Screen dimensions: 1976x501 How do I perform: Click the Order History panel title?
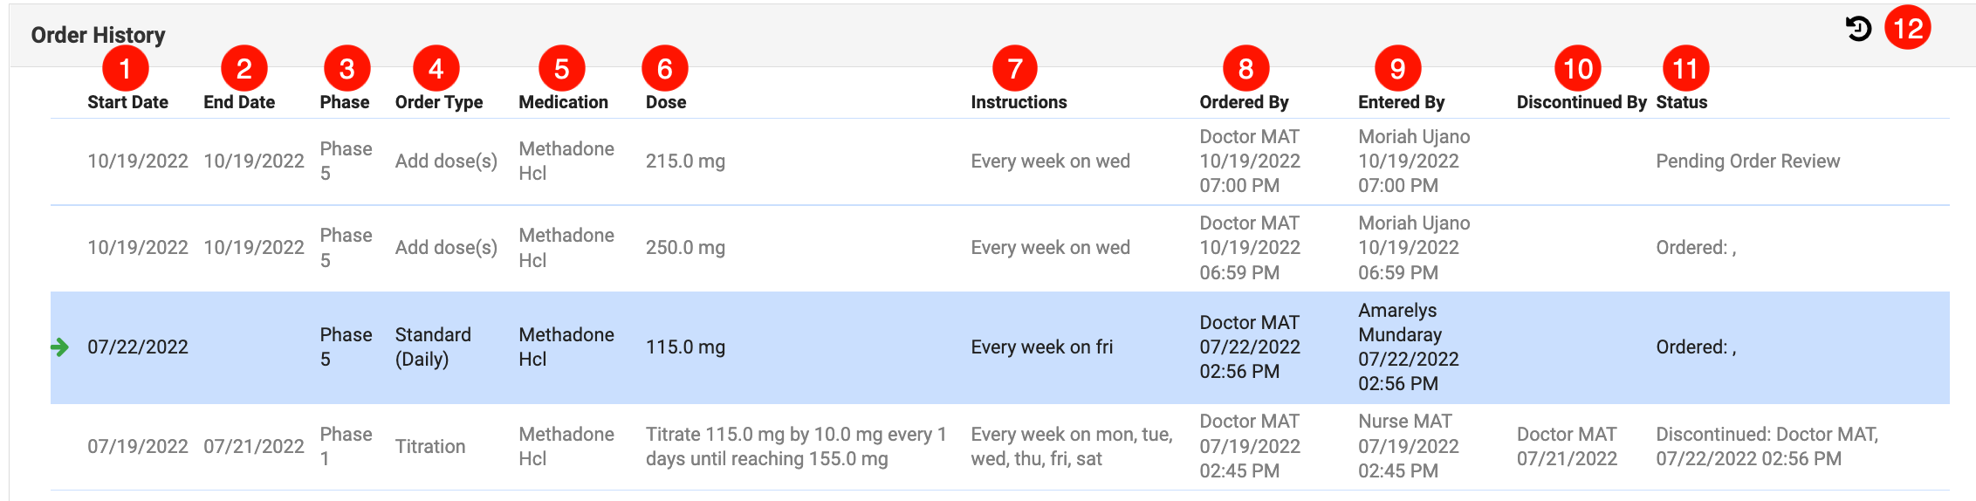tap(98, 35)
